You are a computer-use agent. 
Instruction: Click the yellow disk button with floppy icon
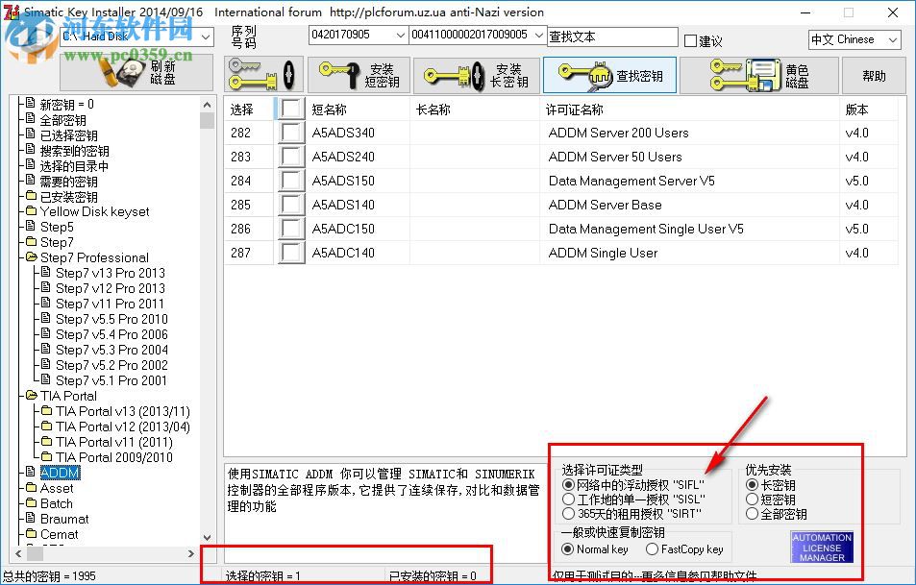(x=759, y=75)
